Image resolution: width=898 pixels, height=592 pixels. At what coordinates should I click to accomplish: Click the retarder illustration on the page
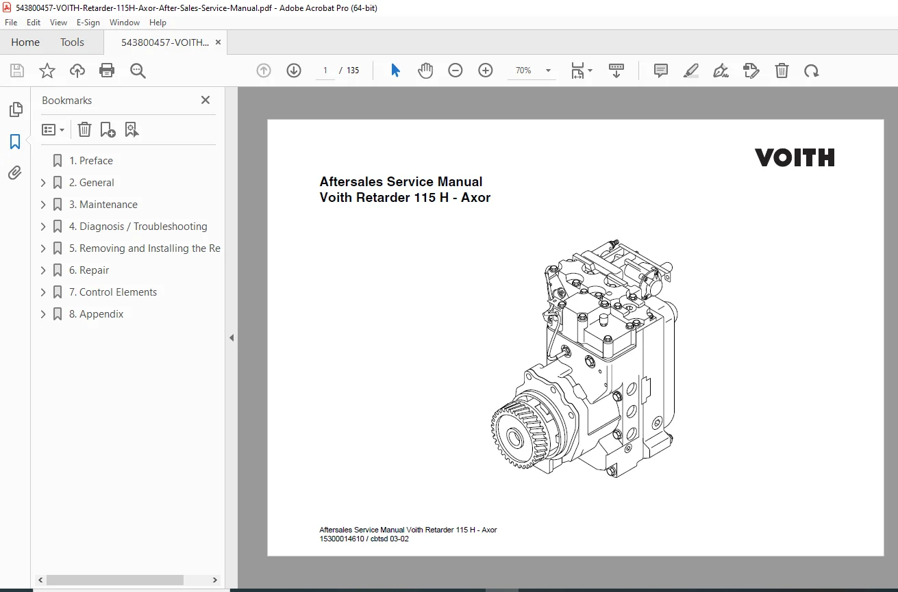pyautogui.click(x=585, y=360)
